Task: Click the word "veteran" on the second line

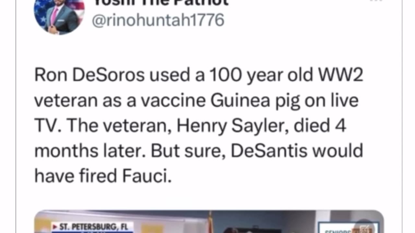Action: pos(66,101)
